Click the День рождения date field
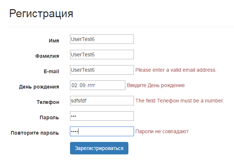Screen dimensions: 234x165 point(98,85)
